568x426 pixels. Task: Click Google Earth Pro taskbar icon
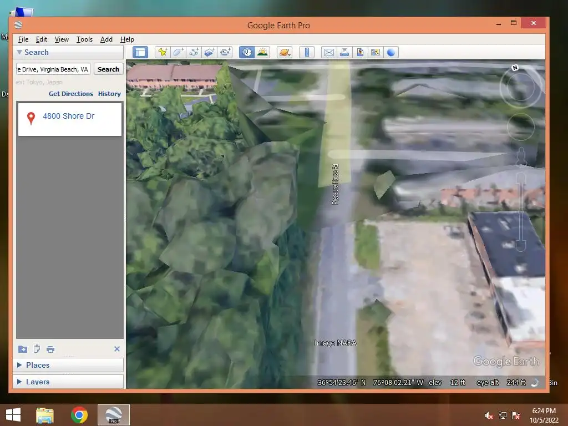pyautogui.click(x=113, y=415)
